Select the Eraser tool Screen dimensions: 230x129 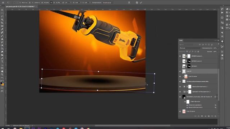(2, 46)
